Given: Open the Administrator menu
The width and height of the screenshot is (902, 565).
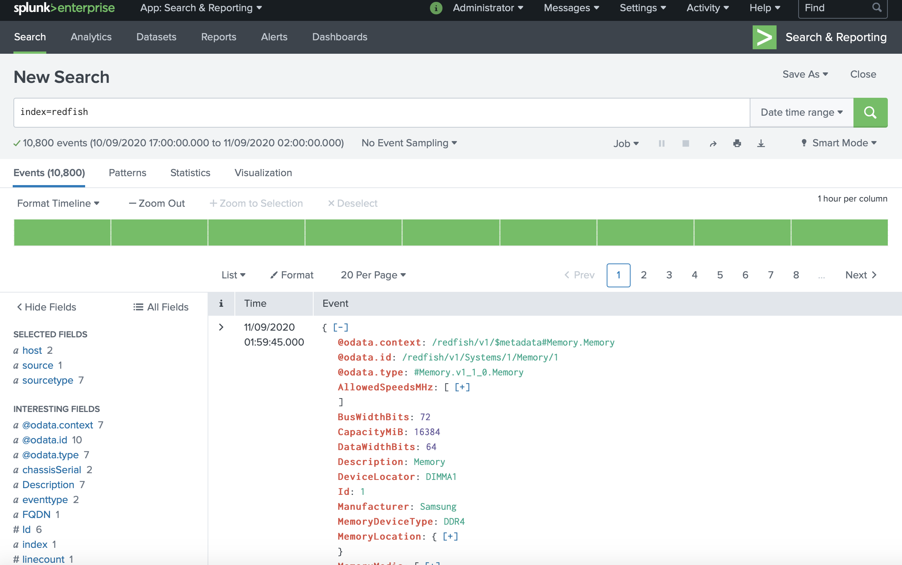Looking at the screenshot, I should [488, 8].
